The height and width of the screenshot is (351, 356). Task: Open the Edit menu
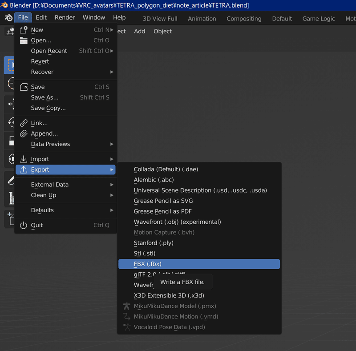pyautogui.click(x=41, y=17)
